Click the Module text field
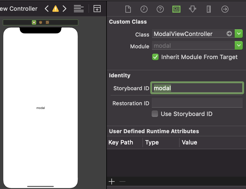246x189 pixels. coord(193,45)
